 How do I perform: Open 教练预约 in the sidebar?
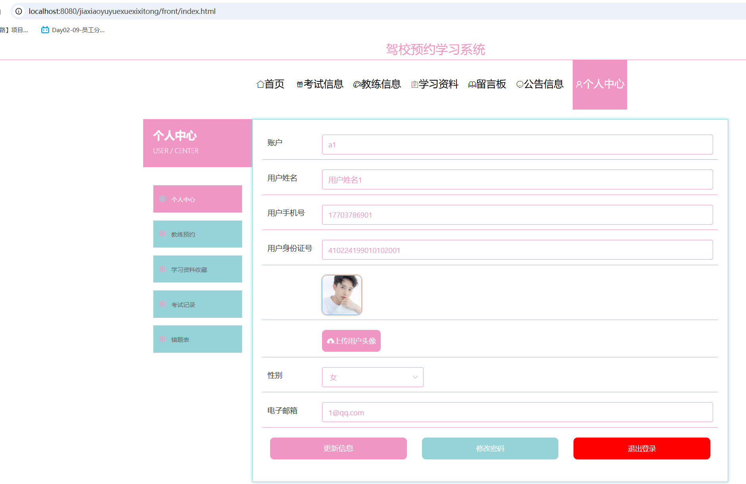(198, 234)
